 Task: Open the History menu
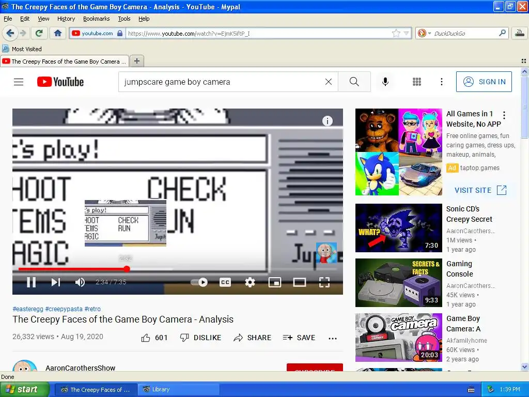coord(66,19)
